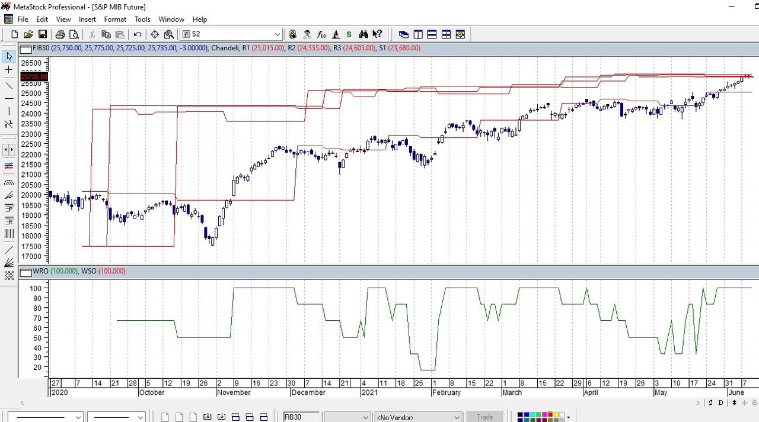The width and height of the screenshot is (759, 422).
Task: Open the Indicator Builder f(x) icon
Action: click(321, 34)
